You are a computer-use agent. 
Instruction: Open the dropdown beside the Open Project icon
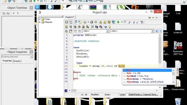pyautogui.click(x=88, y=22)
